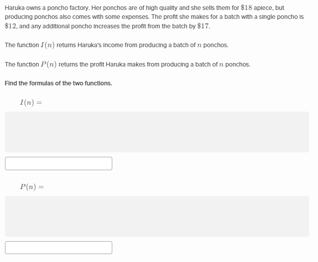This screenshot has width=318, height=262.
Task: Click the gray preview box under P(n)
Action: pos(157,216)
